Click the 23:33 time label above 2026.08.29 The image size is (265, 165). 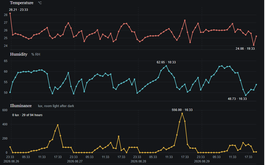(201, 157)
